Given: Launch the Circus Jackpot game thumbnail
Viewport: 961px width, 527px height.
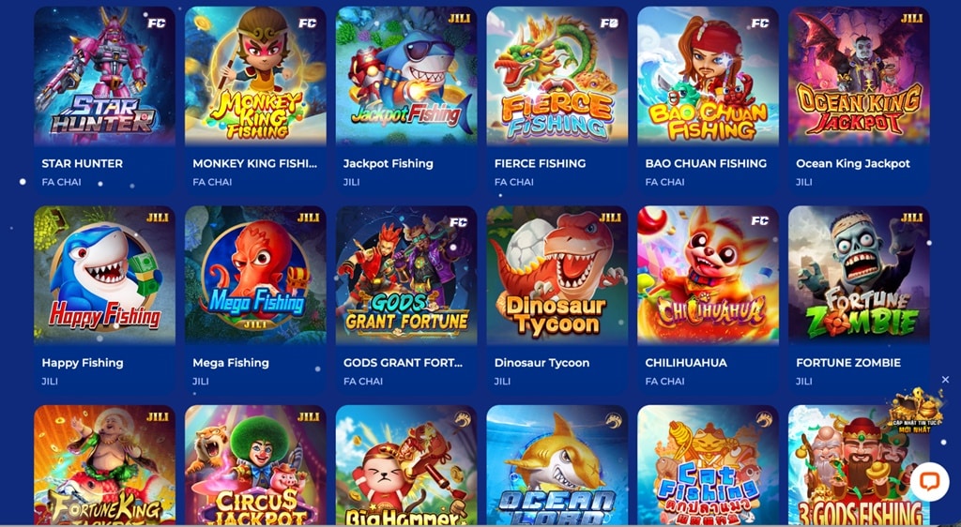Looking at the screenshot, I should [x=255, y=464].
